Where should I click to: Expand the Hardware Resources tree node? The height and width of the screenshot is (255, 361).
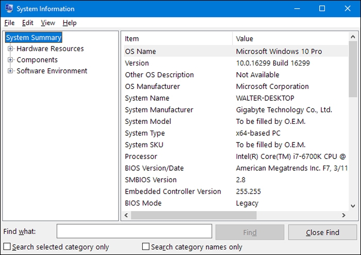click(x=10, y=49)
